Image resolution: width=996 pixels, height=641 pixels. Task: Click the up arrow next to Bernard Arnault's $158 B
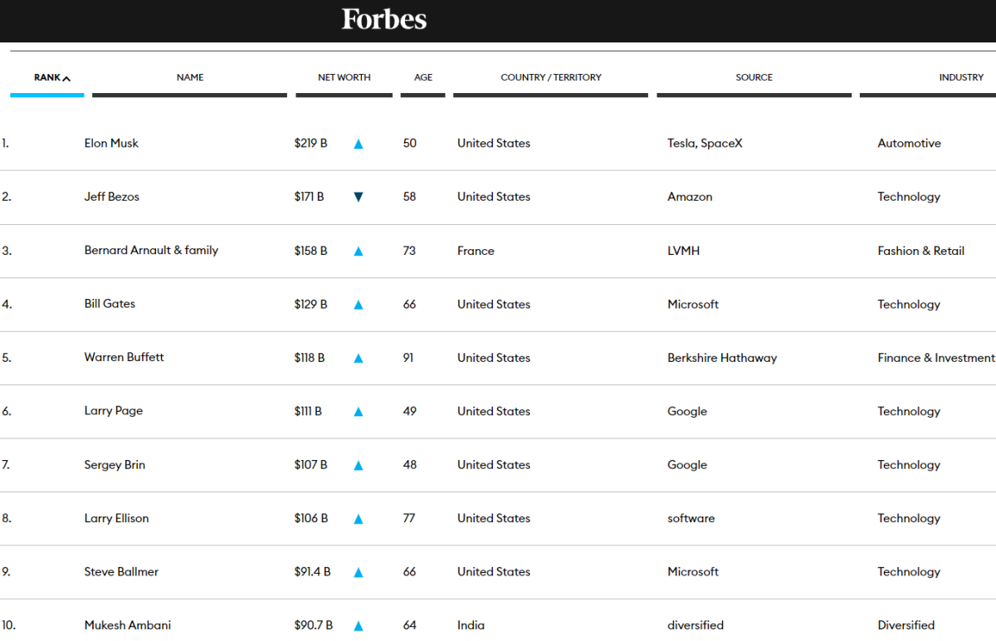[x=359, y=251]
